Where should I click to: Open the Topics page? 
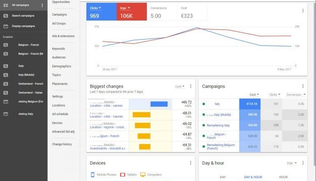click(x=56, y=75)
